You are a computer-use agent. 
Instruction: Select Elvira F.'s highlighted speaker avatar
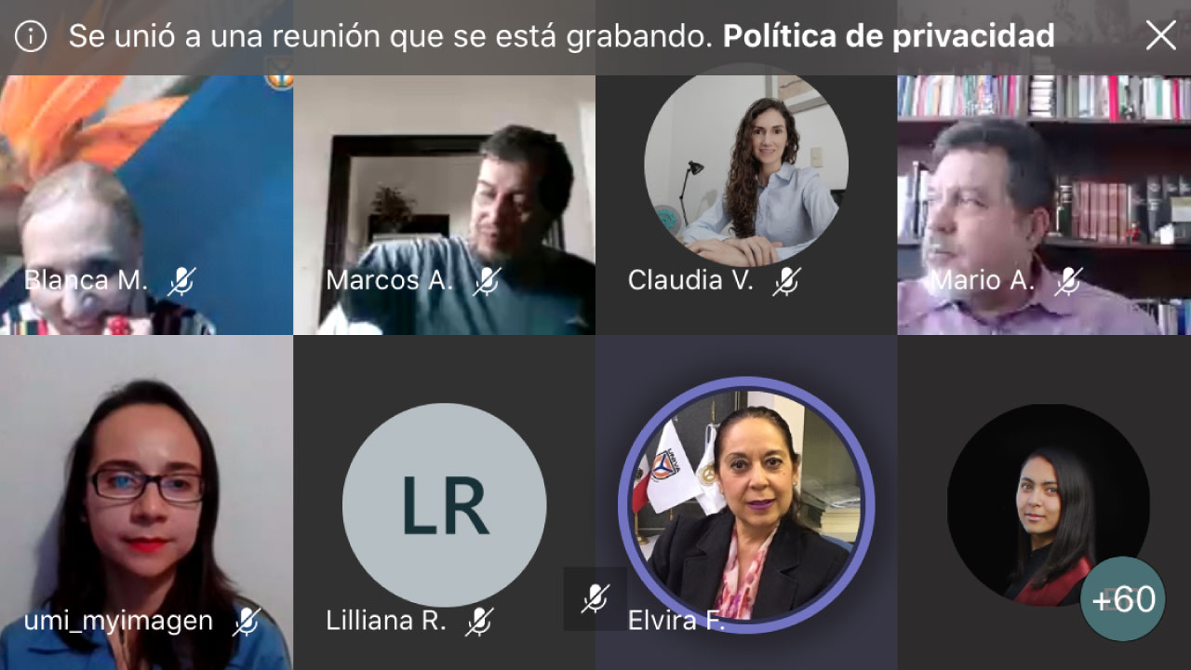(x=746, y=505)
